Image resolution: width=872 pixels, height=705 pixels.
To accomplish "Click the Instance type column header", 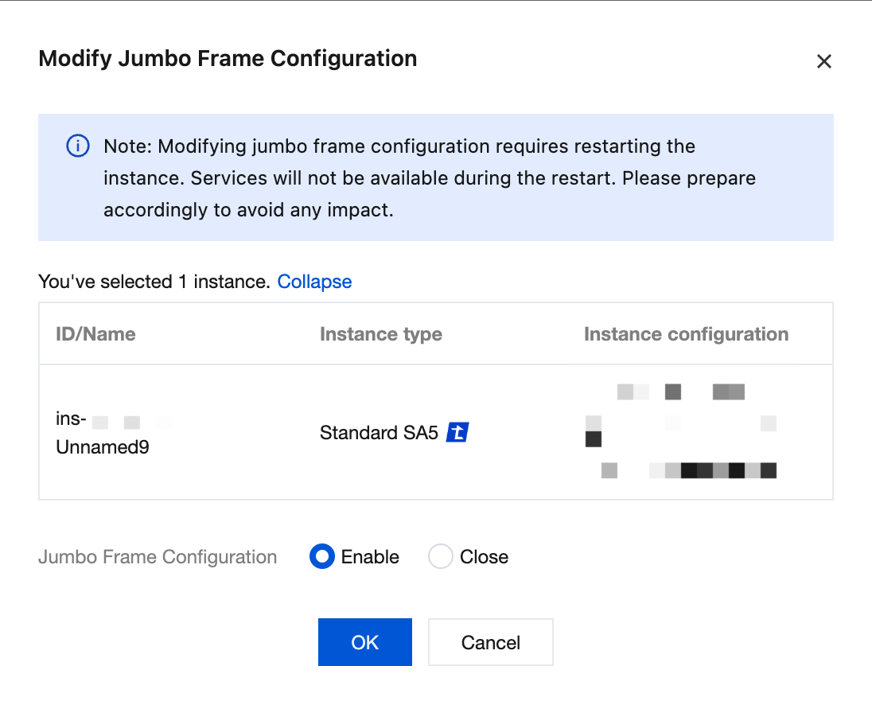I will point(380,334).
